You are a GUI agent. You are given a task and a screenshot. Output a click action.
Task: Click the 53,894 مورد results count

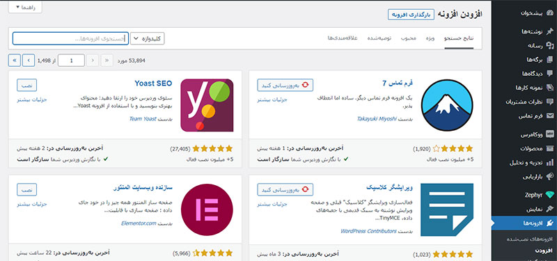pos(131,61)
